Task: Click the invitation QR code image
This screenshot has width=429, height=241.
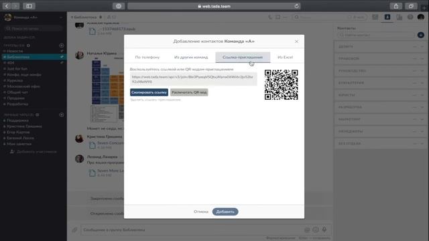Action: [x=281, y=84]
